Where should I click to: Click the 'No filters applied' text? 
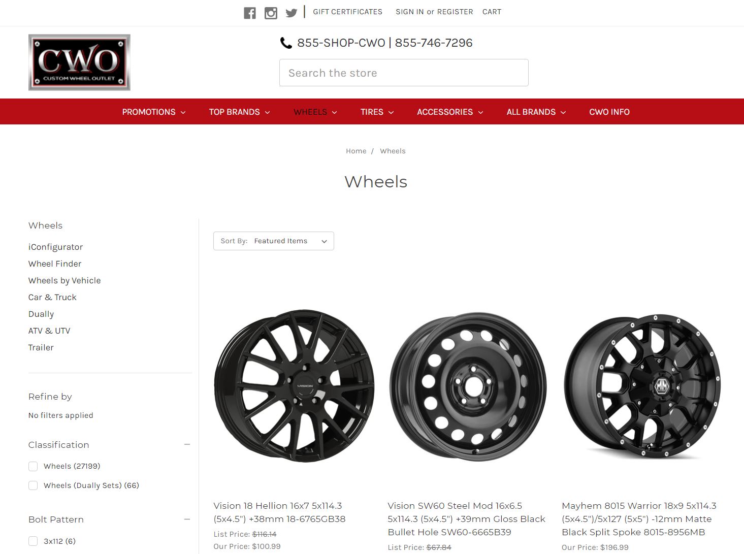[x=61, y=415]
